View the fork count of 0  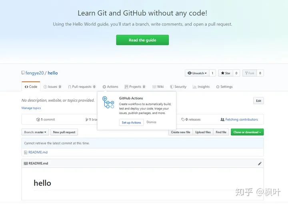[x=260, y=73]
